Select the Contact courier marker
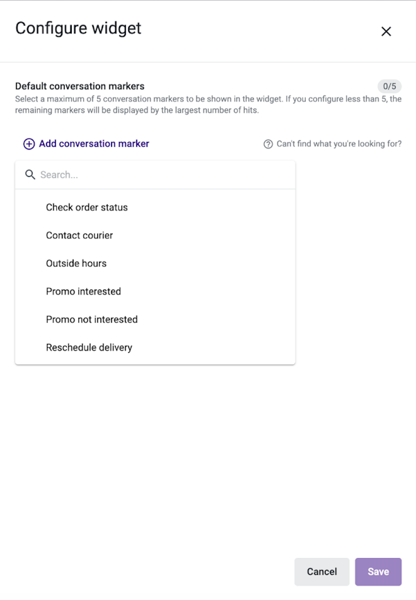The height and width of the screenshot is (600, 416). (x=79, y=235)
